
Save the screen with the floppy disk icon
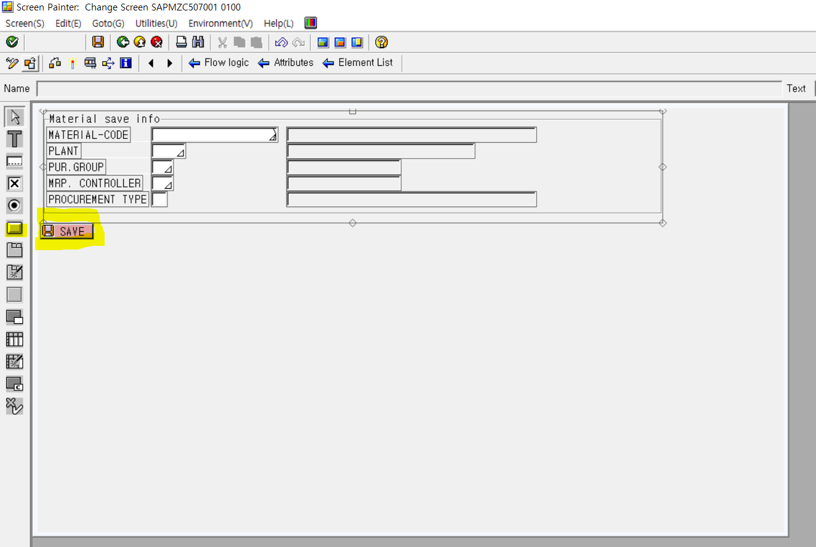point(98,42)
